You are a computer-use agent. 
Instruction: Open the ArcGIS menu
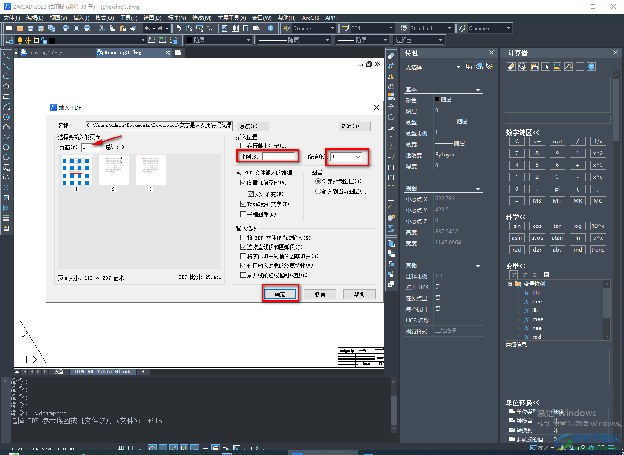click(310, 18)
